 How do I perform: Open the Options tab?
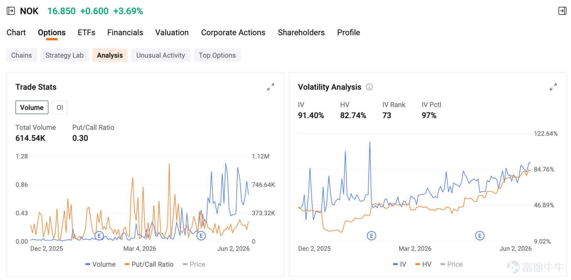pos(52,32)
